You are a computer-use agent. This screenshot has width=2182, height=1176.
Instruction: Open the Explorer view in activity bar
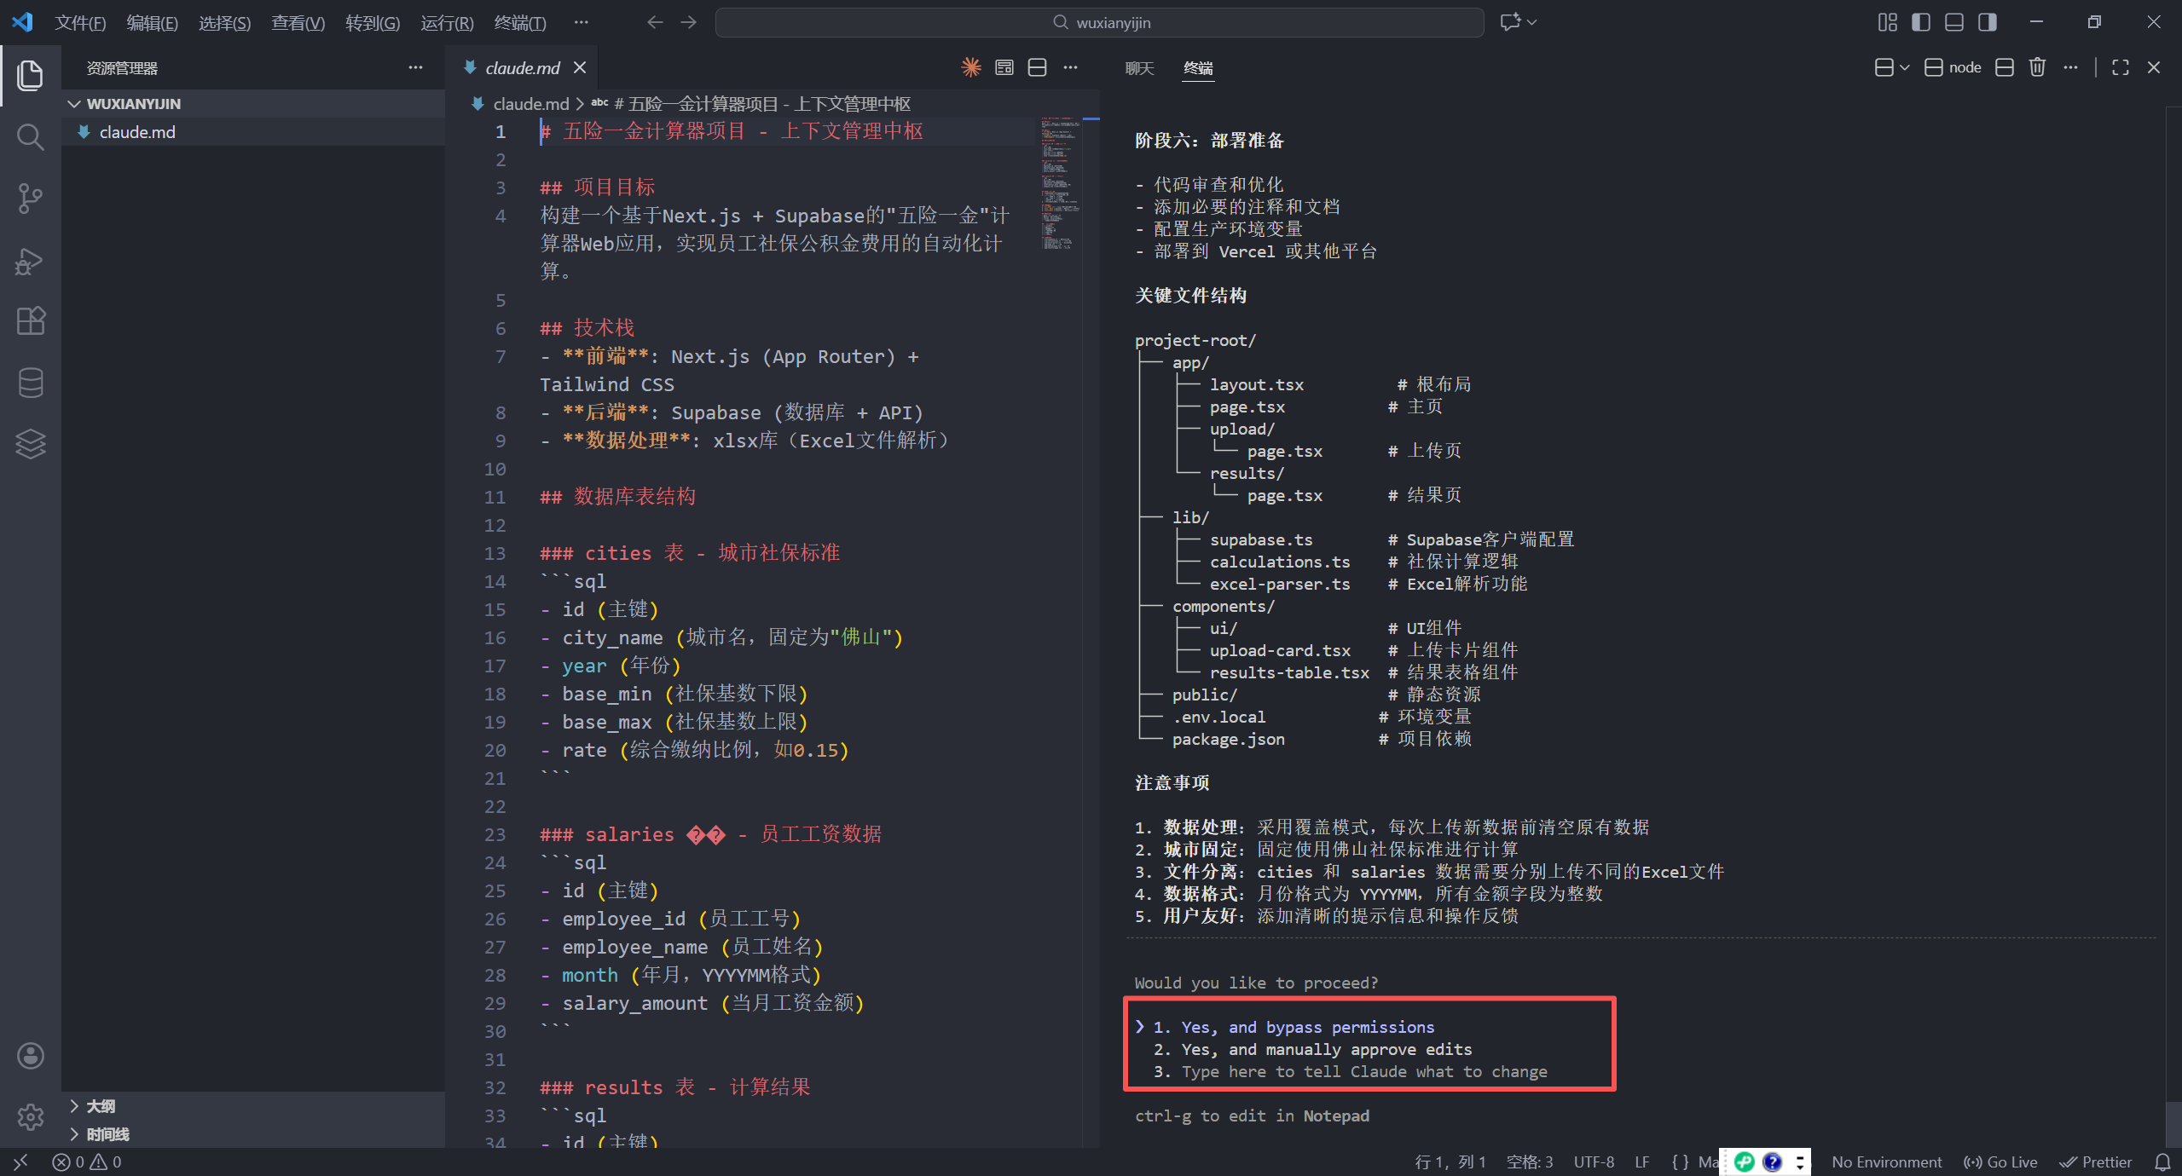[30, 75]
